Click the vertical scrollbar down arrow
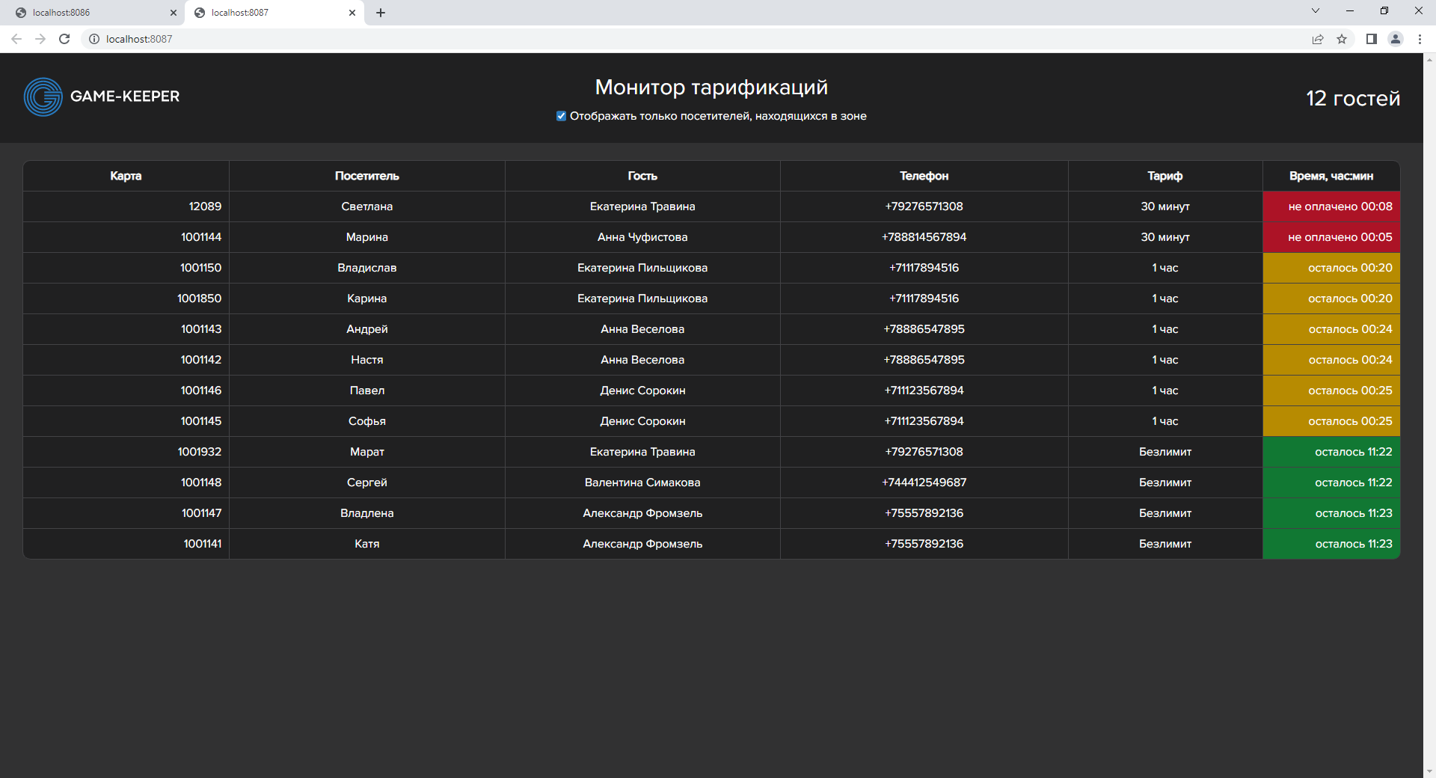Viewport: 1436px width, 778px height. [x=1429, y=771]
